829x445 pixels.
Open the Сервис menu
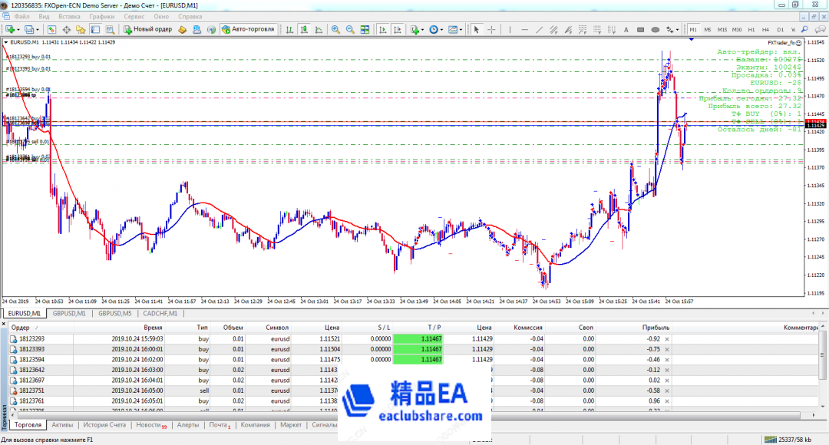click(134, 16)
